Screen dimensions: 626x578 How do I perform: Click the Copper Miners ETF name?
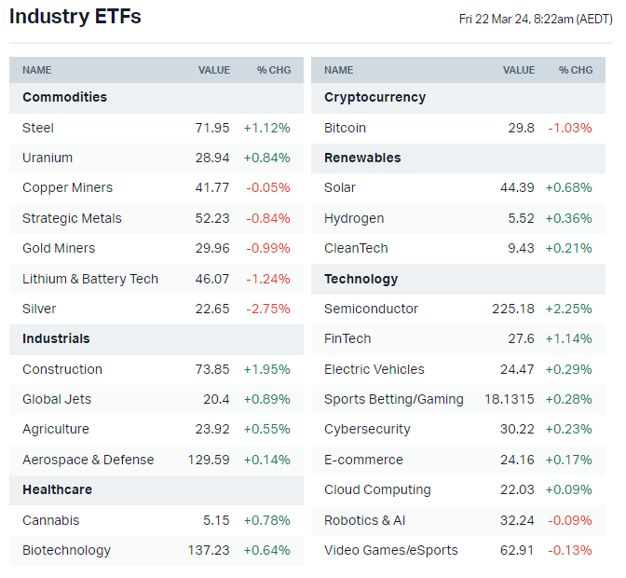point(67,187)
